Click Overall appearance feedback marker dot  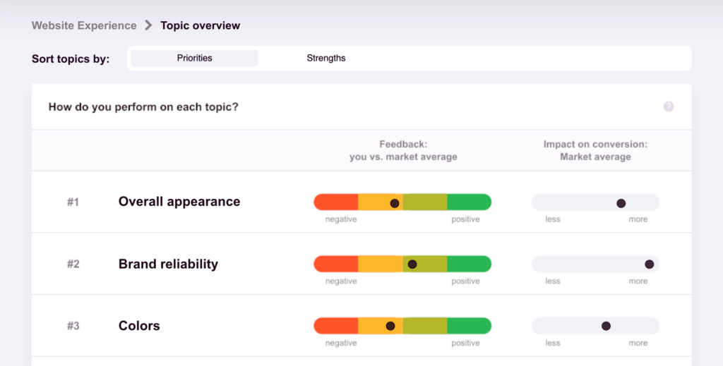[395, 203]
